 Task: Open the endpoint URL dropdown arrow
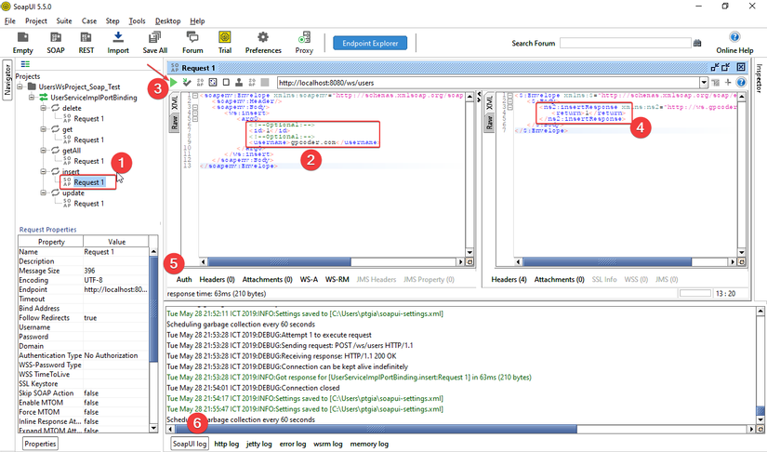(x=703, y=83)
